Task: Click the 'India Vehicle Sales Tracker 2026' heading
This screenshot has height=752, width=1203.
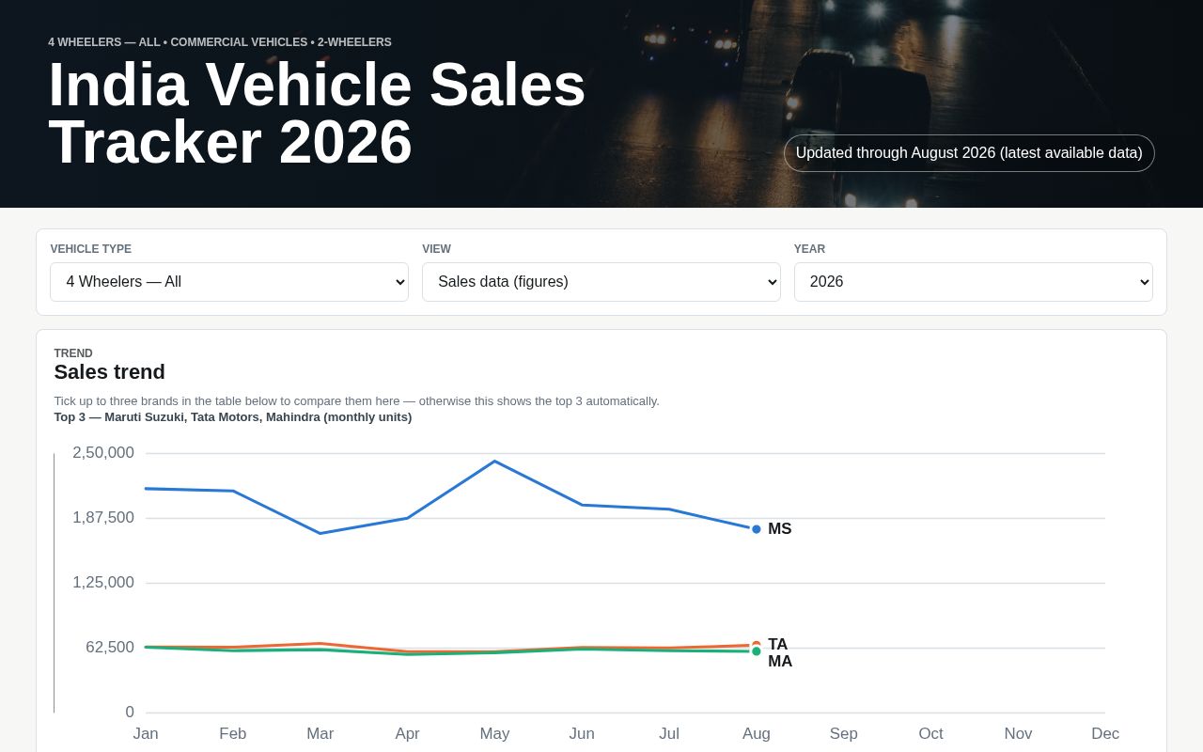Action: pos(317,114)
